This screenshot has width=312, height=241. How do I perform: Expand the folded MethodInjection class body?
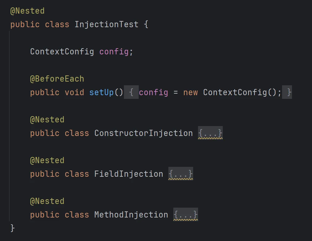coord(186,215)
